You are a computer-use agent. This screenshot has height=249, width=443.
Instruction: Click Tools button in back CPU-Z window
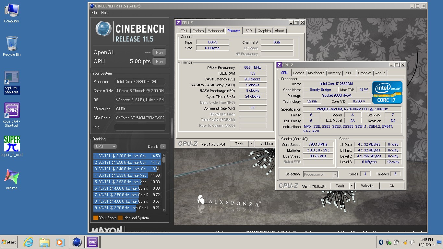point(239,144)
